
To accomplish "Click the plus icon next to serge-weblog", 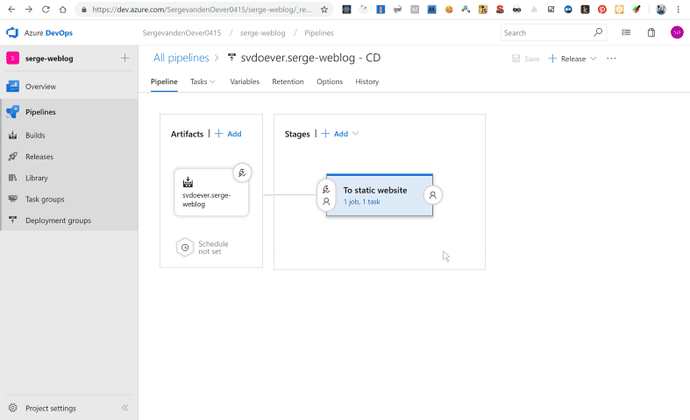I will pyautogui.click(x=125, y=58).
